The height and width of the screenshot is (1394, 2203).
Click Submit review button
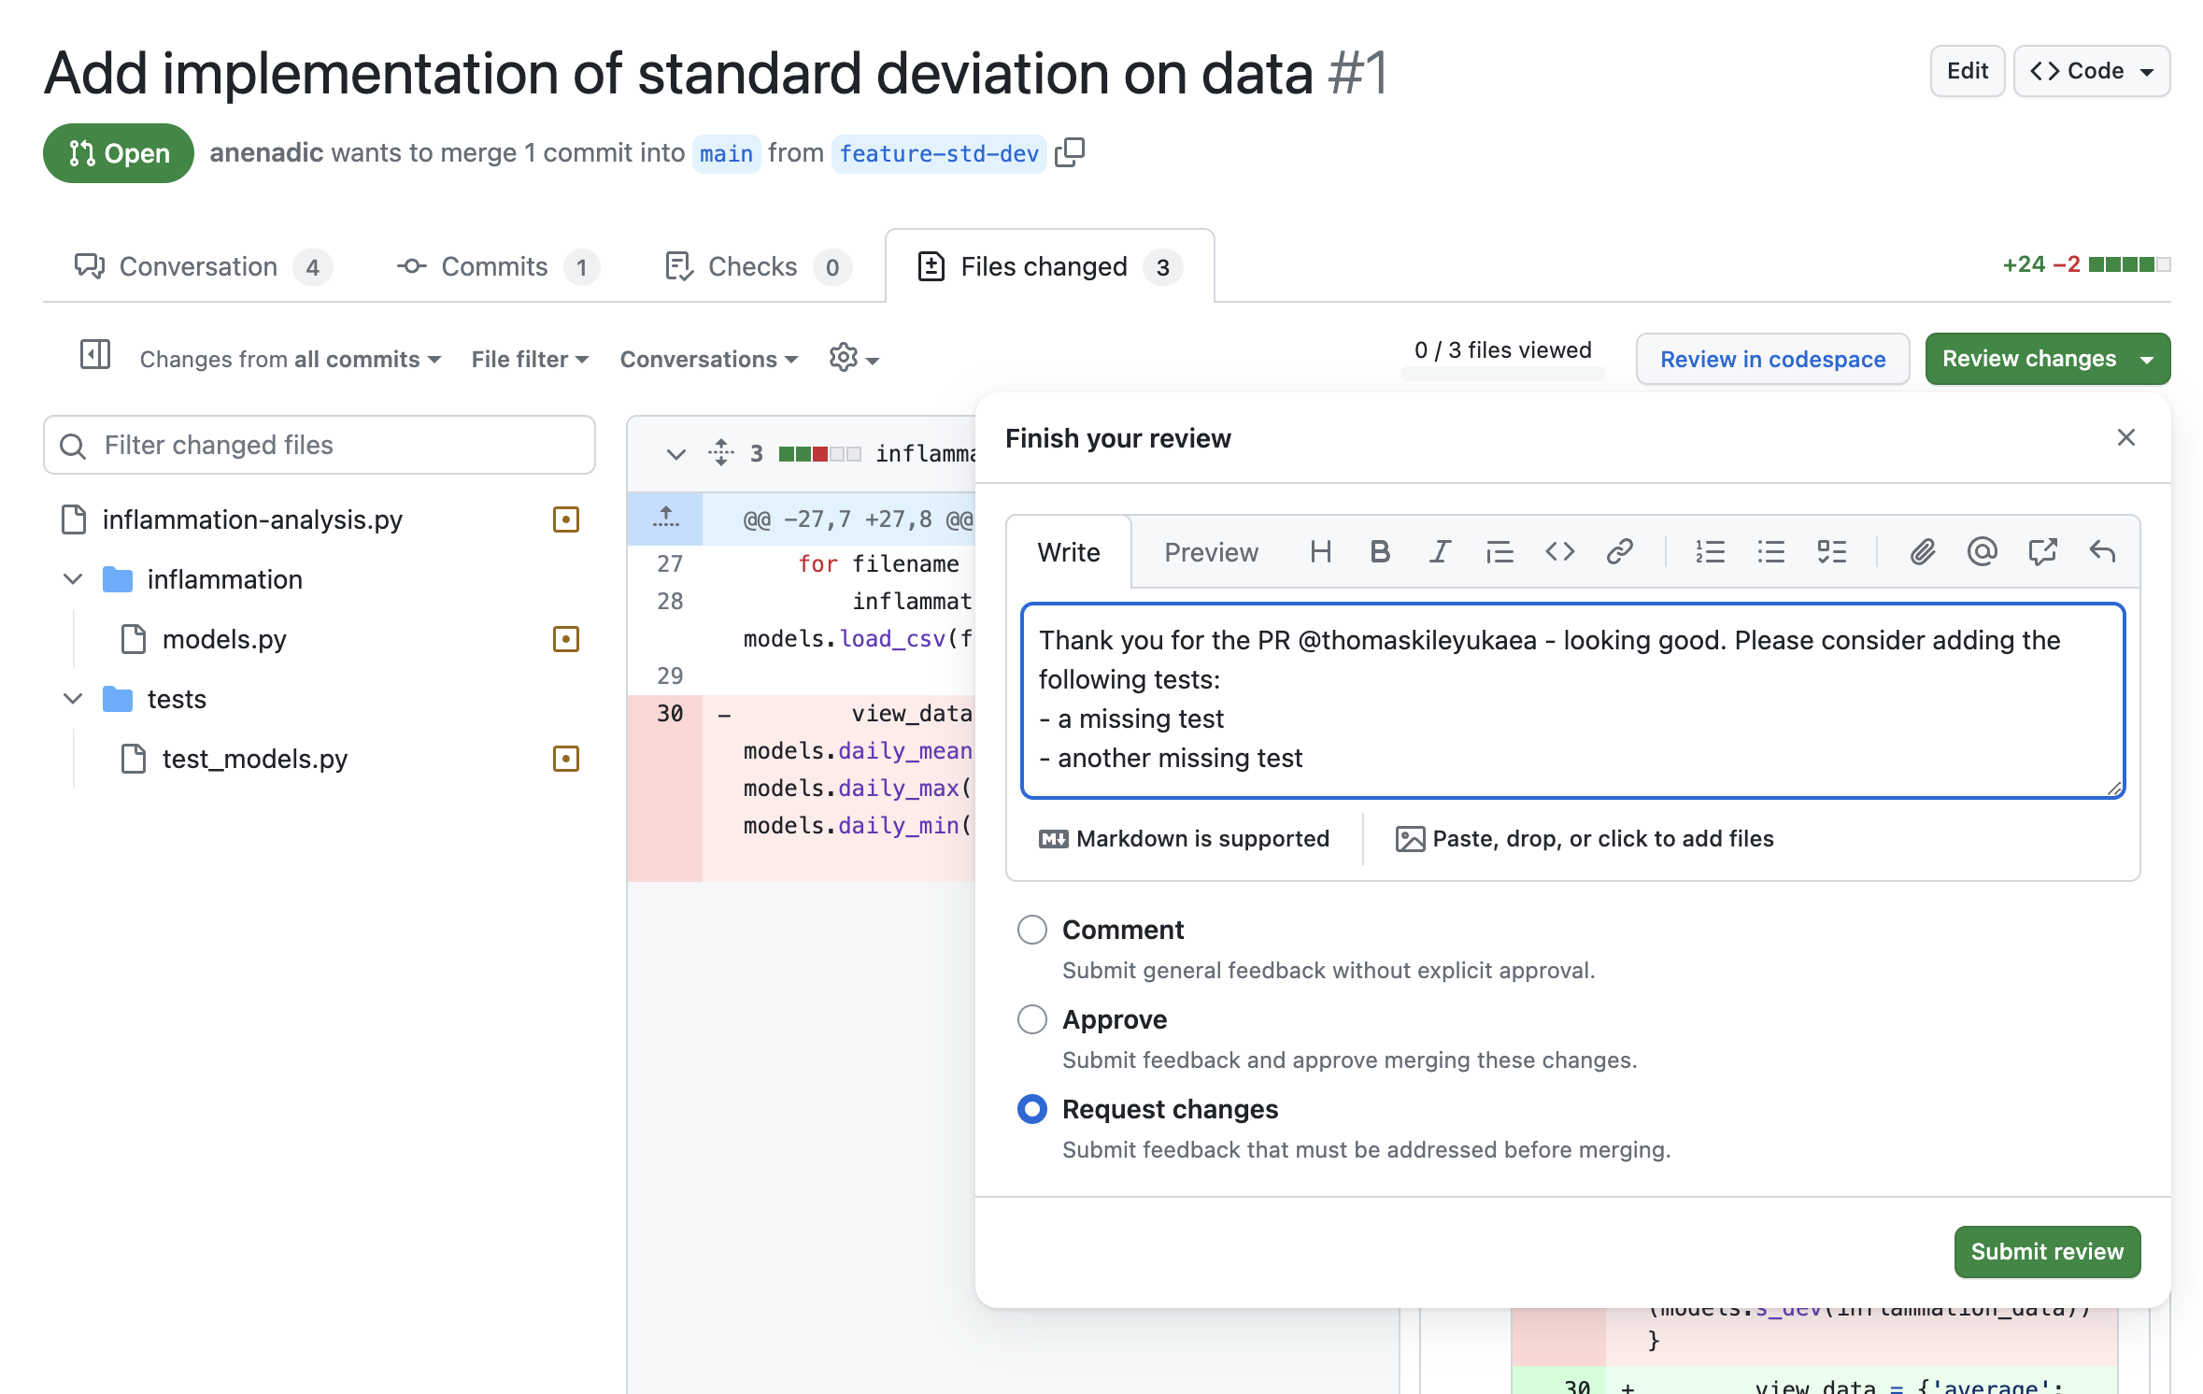pos(2047,1251)
